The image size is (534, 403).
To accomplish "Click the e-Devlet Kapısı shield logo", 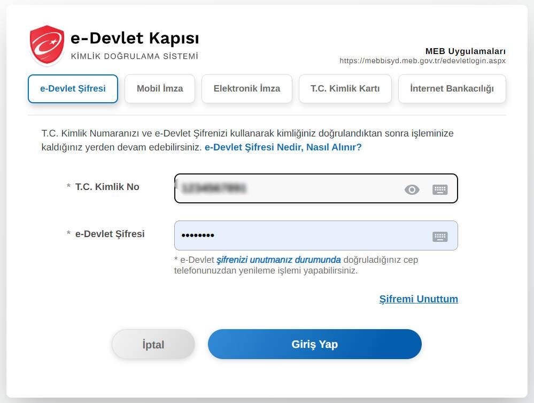I will tap(47, 45).
